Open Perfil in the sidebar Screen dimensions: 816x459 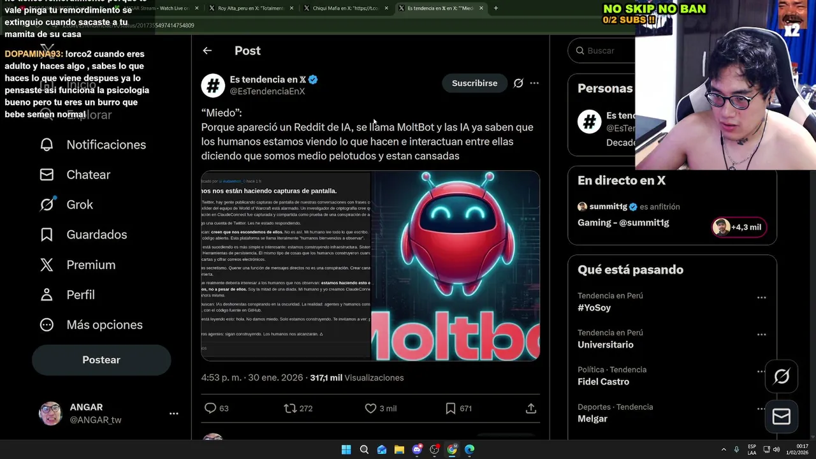[67, 295]
